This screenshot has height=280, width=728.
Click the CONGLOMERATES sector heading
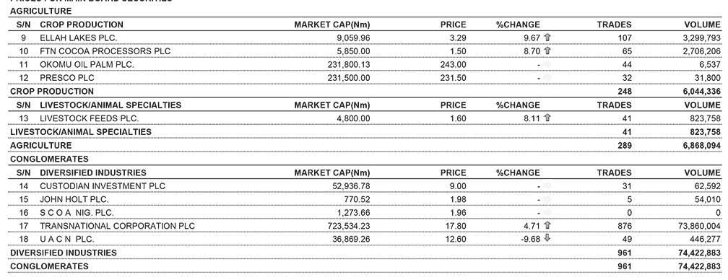49,159
